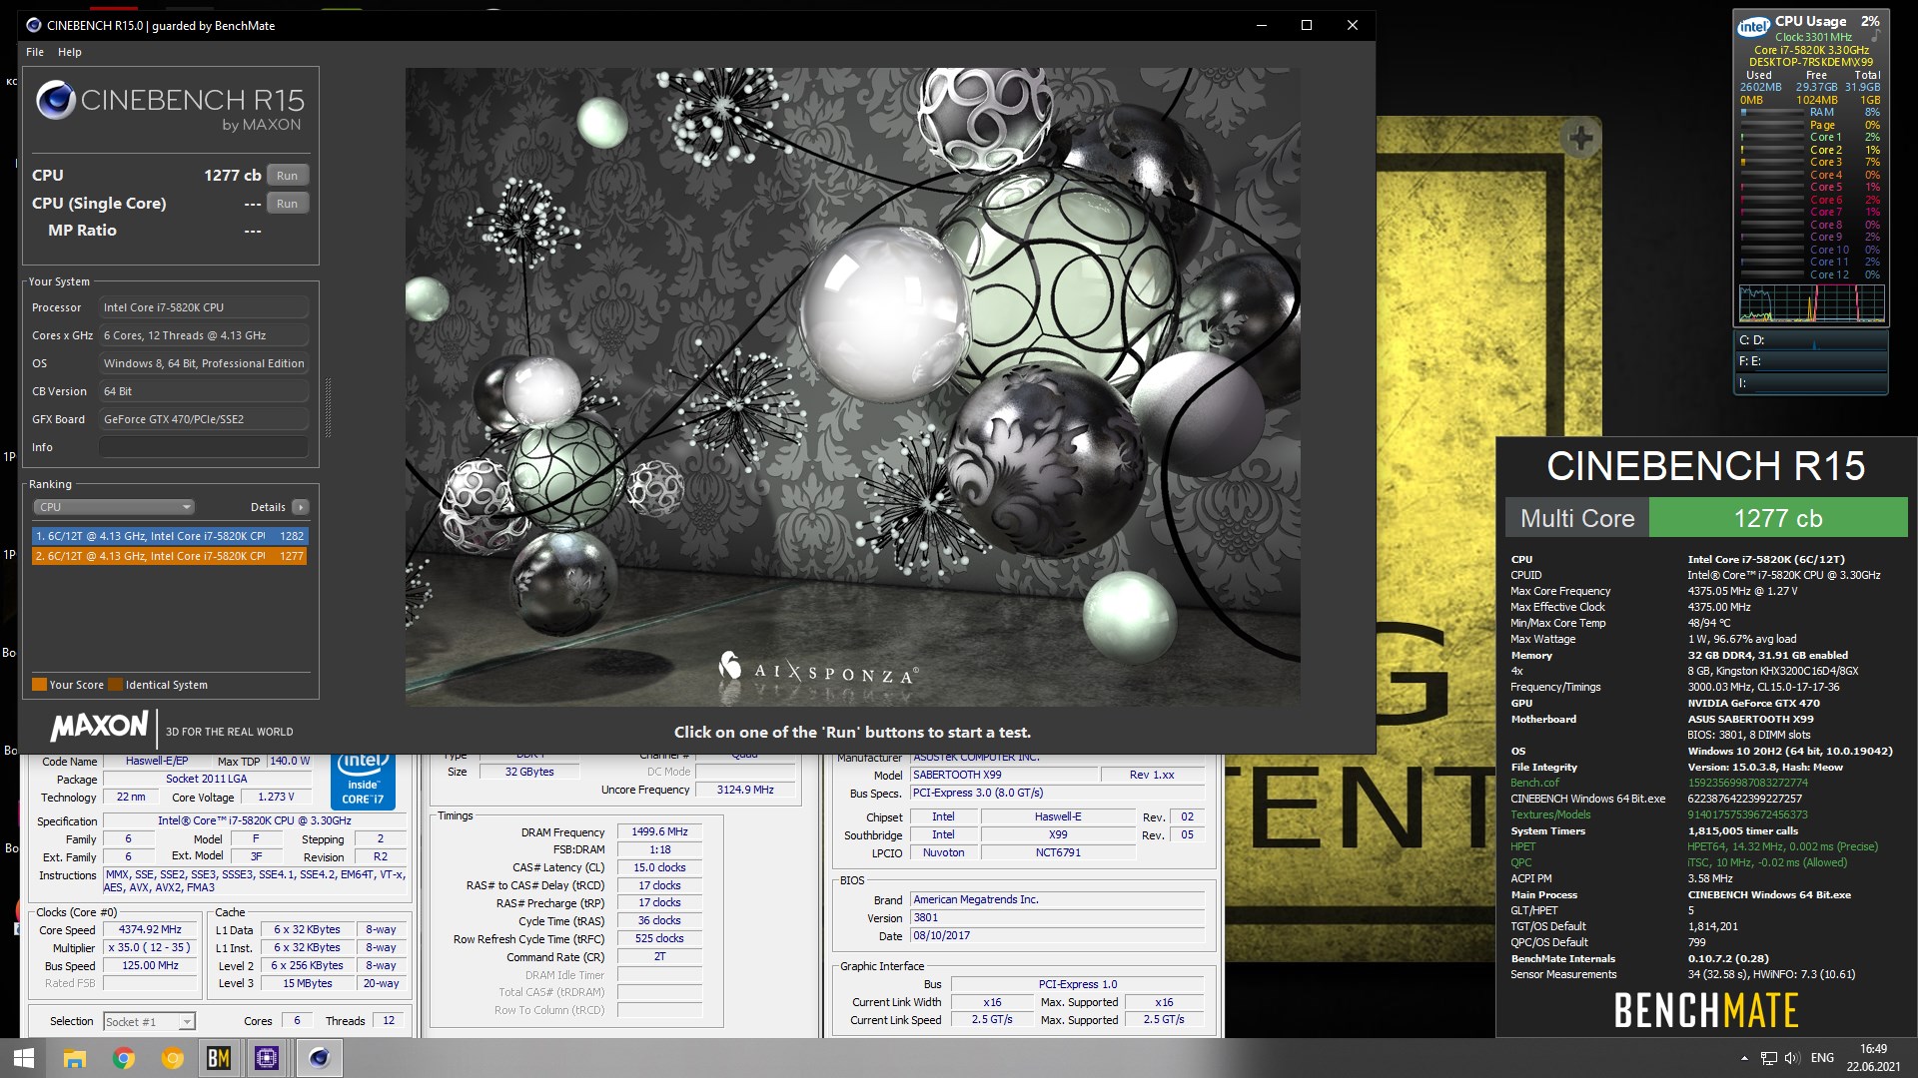This screenshot has height=1078, width=1918.
Task: Click the C: D: drive activity gadget row
Action: point(1811,340)
